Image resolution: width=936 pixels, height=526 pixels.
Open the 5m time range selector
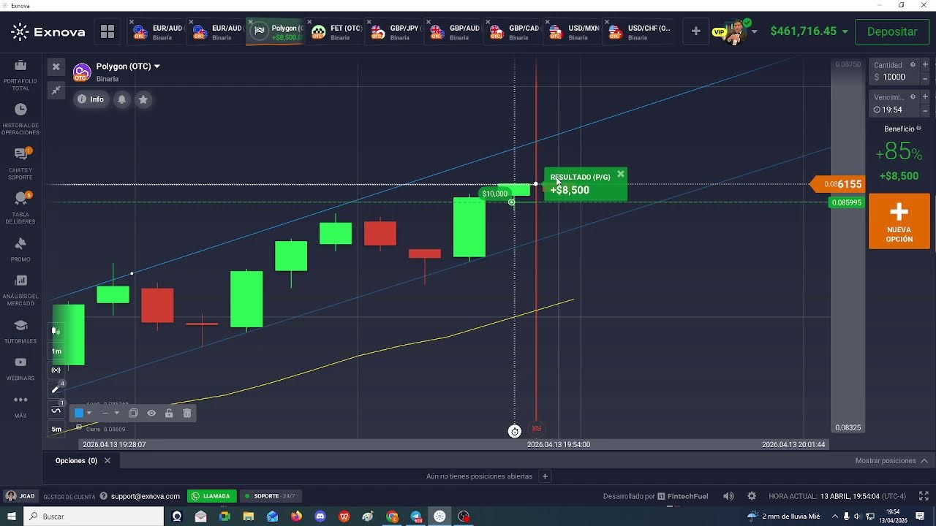pos(56,430)
